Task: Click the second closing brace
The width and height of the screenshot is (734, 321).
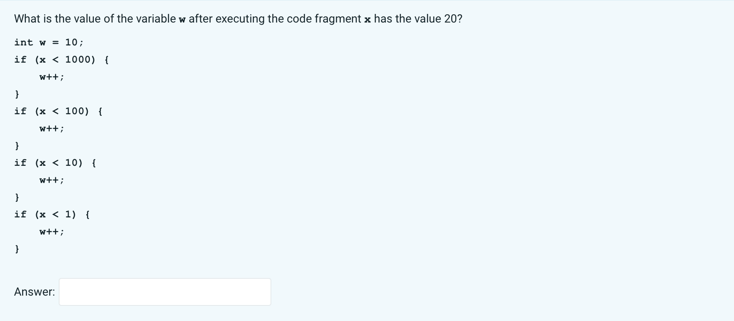Action: pos(17,145)
